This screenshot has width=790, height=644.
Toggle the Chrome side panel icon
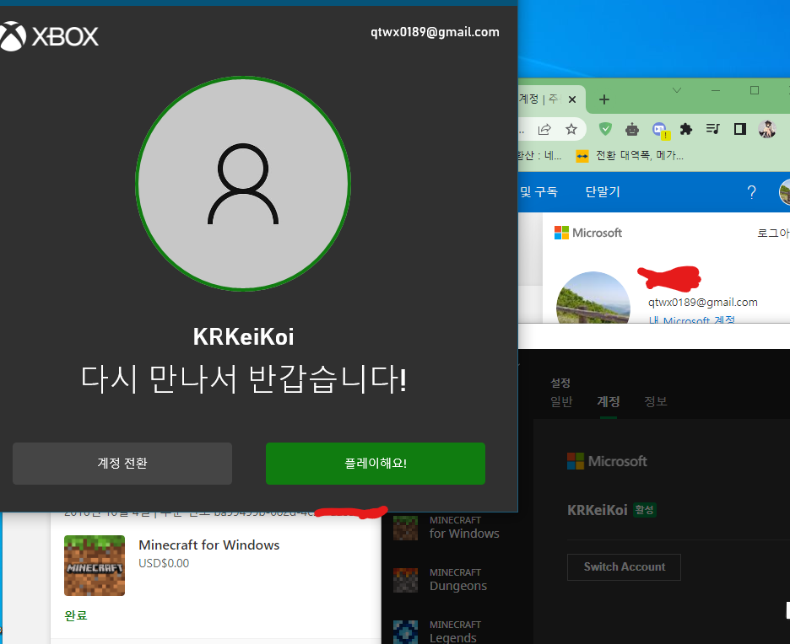pyautogui.click(x=739, y=129)
